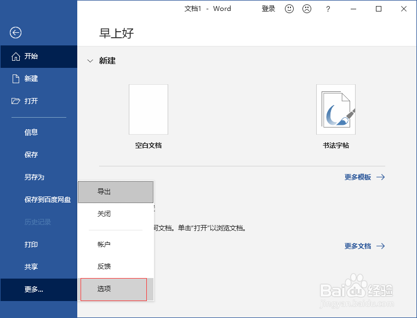417x318 pixels.
Task: Choose 另存为 in the sidebar
Action: (39, 177)
